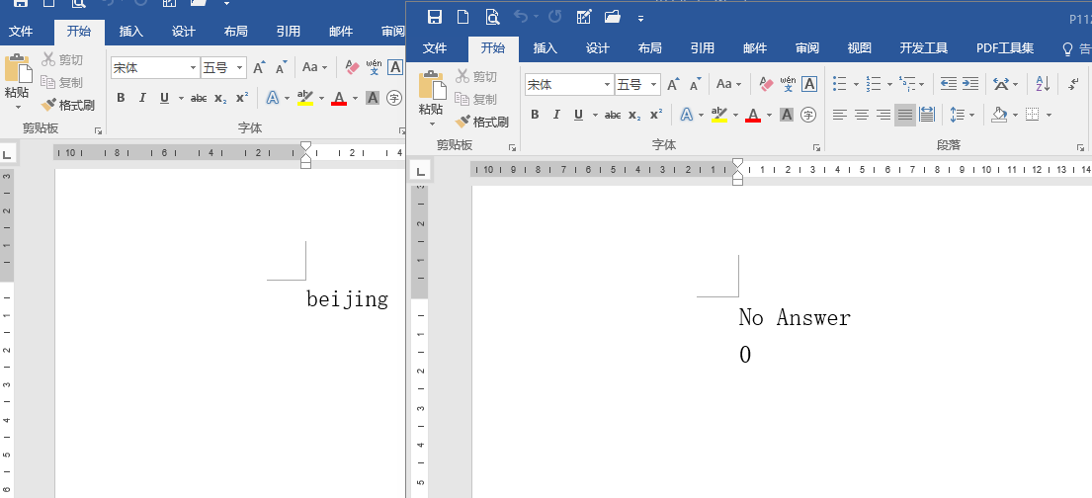1092x498 pixels.
Task: Click the clear formatting eraser in right window
Action: [764, 84]
